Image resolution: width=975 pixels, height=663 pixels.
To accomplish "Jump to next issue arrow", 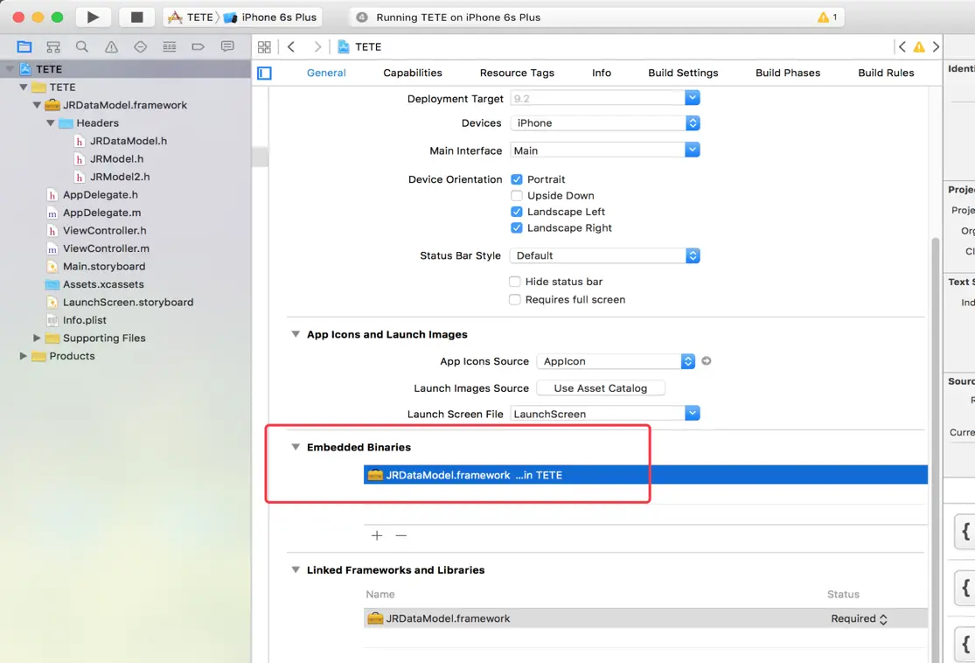I will 935,46.
